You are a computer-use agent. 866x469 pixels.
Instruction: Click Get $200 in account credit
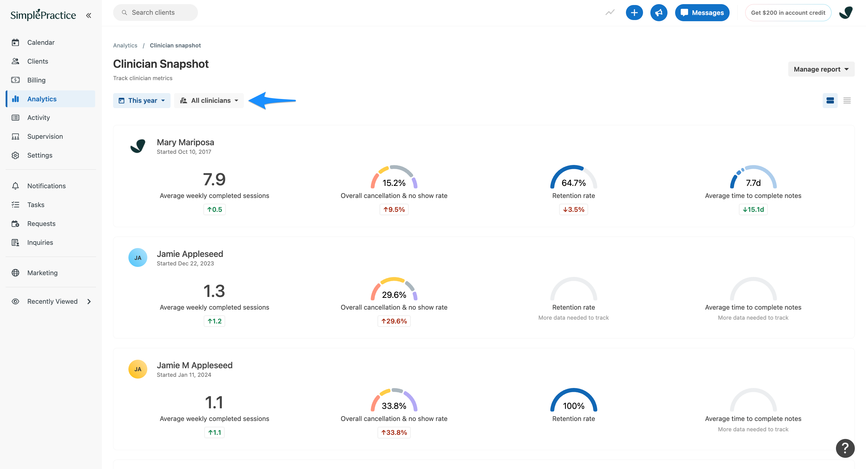[788, 12]
